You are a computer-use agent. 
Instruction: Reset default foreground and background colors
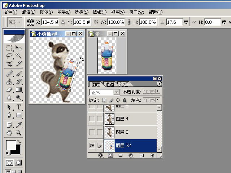point(7,153)
